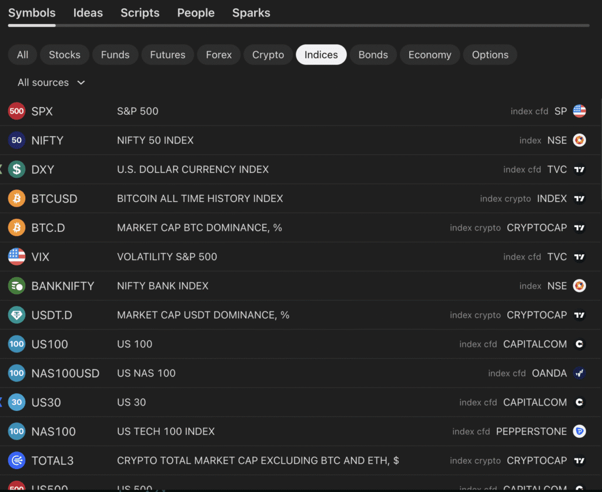Select MARKET CAP BTC DOMINANCE, % text
The width and height of the screenshot is (602, 492).
coord(199,228)
